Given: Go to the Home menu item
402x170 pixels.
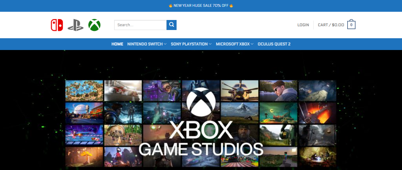Looking at the screenshot, I should pos(117,44).
